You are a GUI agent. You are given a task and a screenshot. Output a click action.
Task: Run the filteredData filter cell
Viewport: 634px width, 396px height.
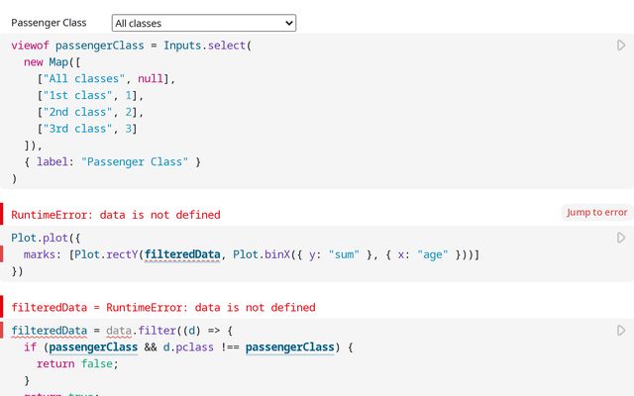coord(621,330)
